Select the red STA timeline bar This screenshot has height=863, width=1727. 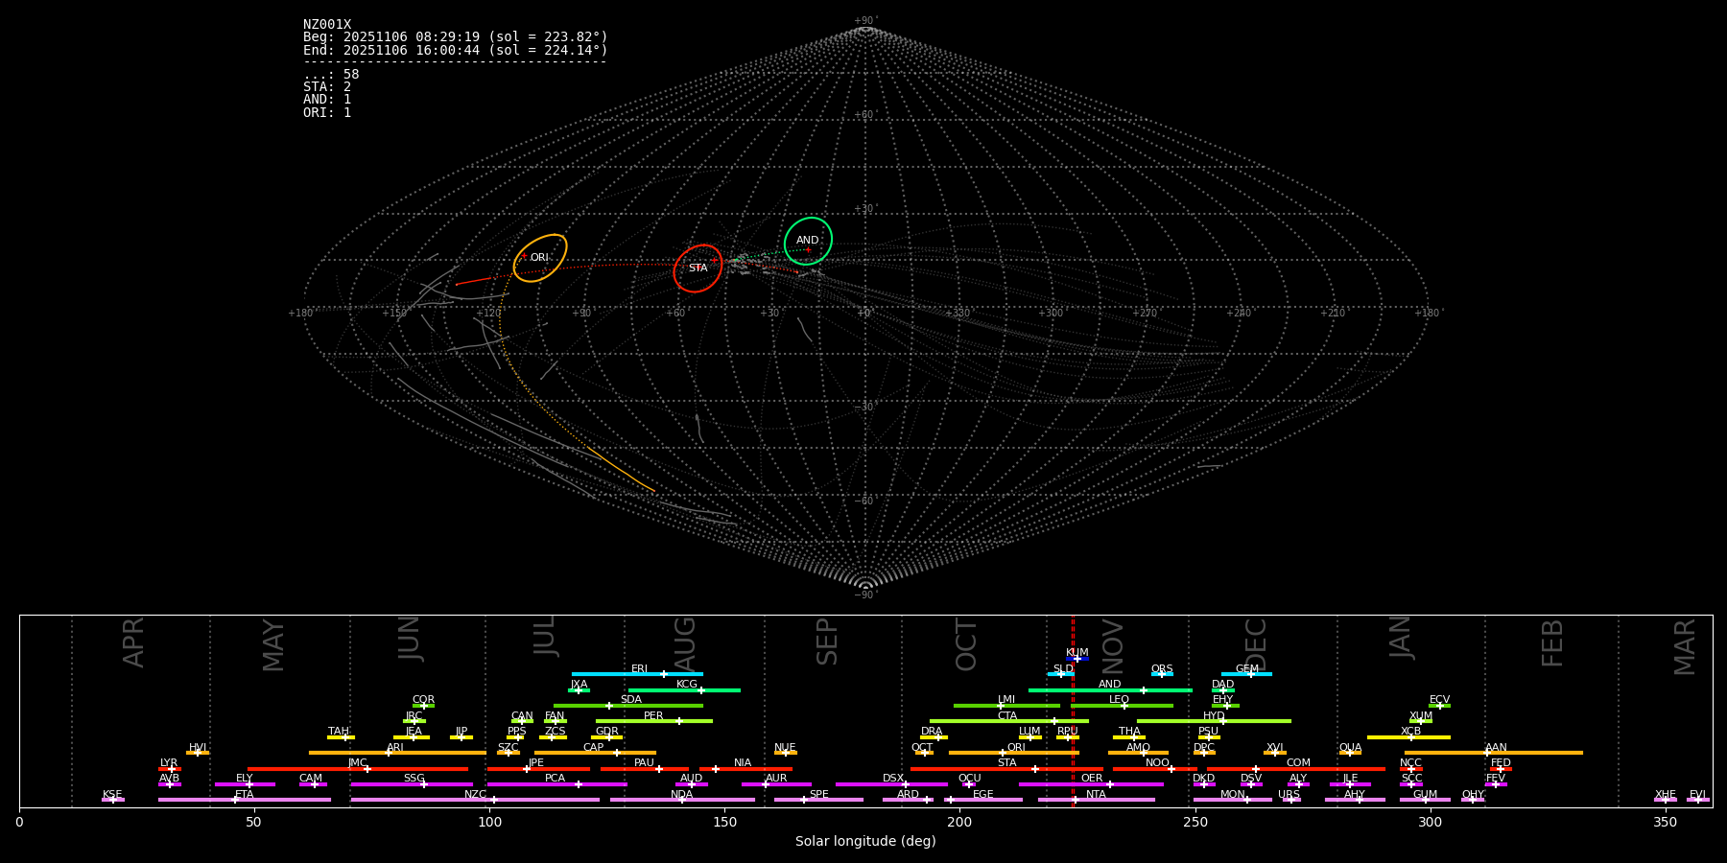[1006, 769]
